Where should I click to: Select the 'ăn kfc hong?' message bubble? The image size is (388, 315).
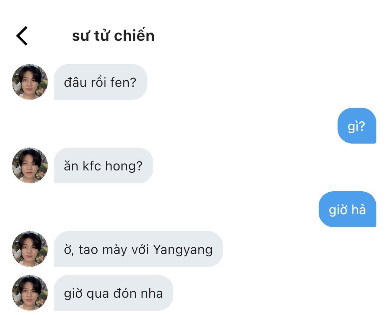(104, 165)
